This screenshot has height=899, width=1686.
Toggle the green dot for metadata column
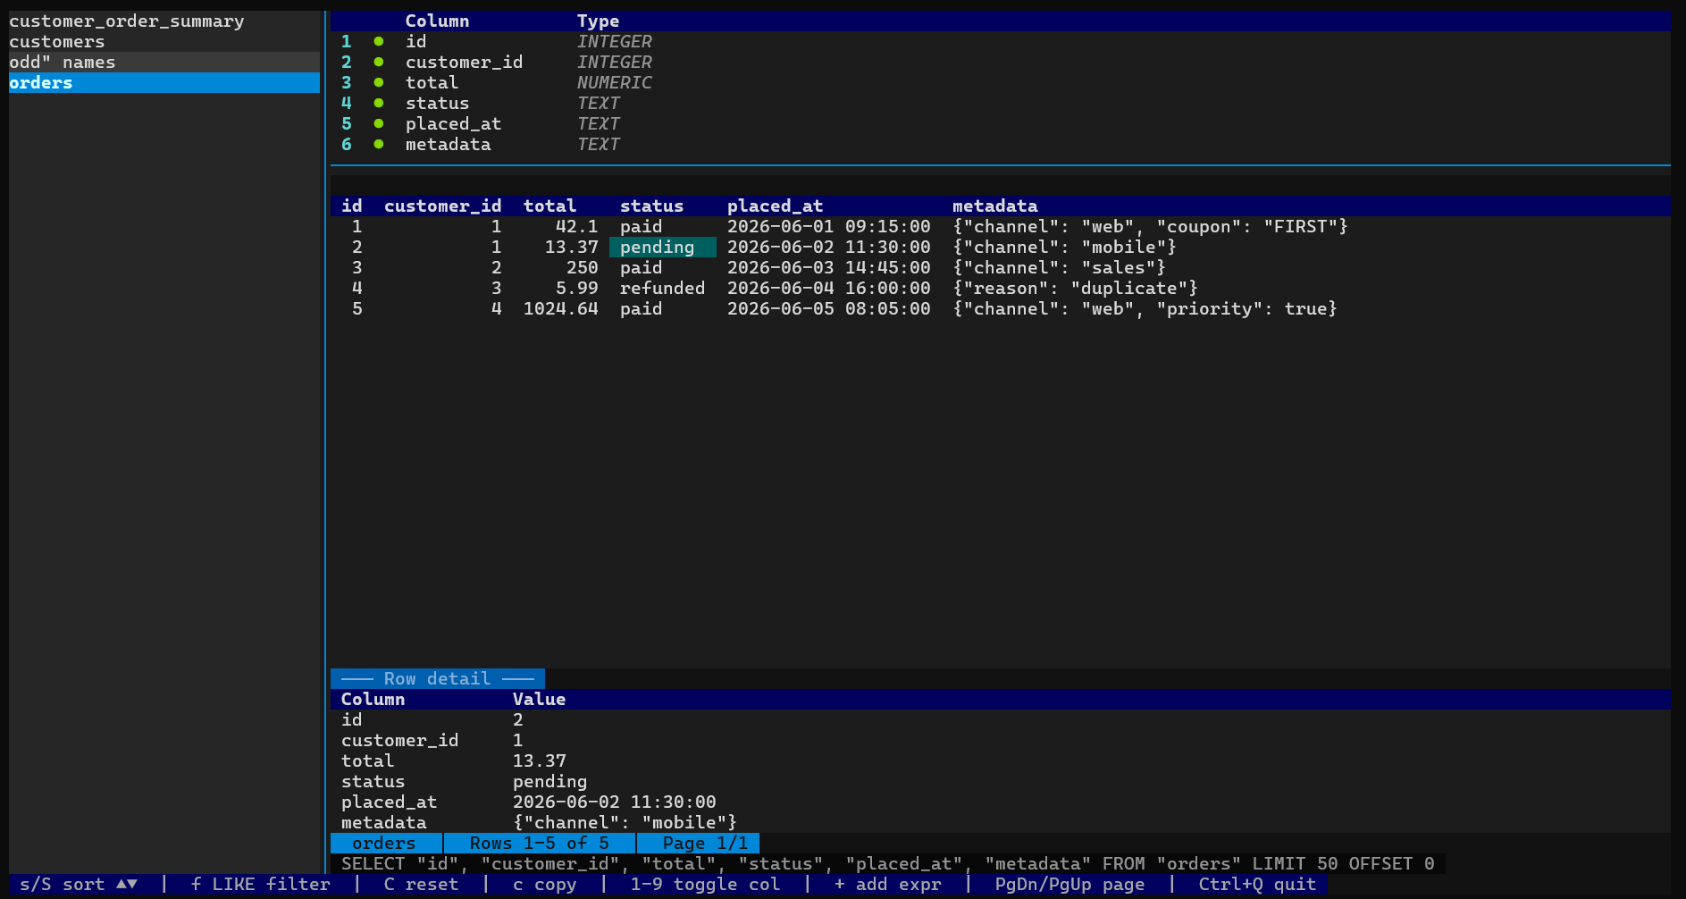(379, 144)
